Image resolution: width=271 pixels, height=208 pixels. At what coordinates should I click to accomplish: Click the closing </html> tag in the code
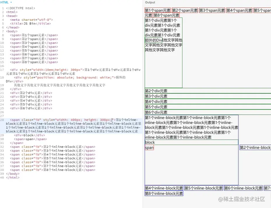[13, 177]
